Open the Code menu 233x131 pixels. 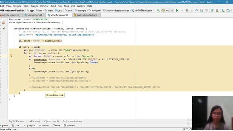click(x=26, y=6)
